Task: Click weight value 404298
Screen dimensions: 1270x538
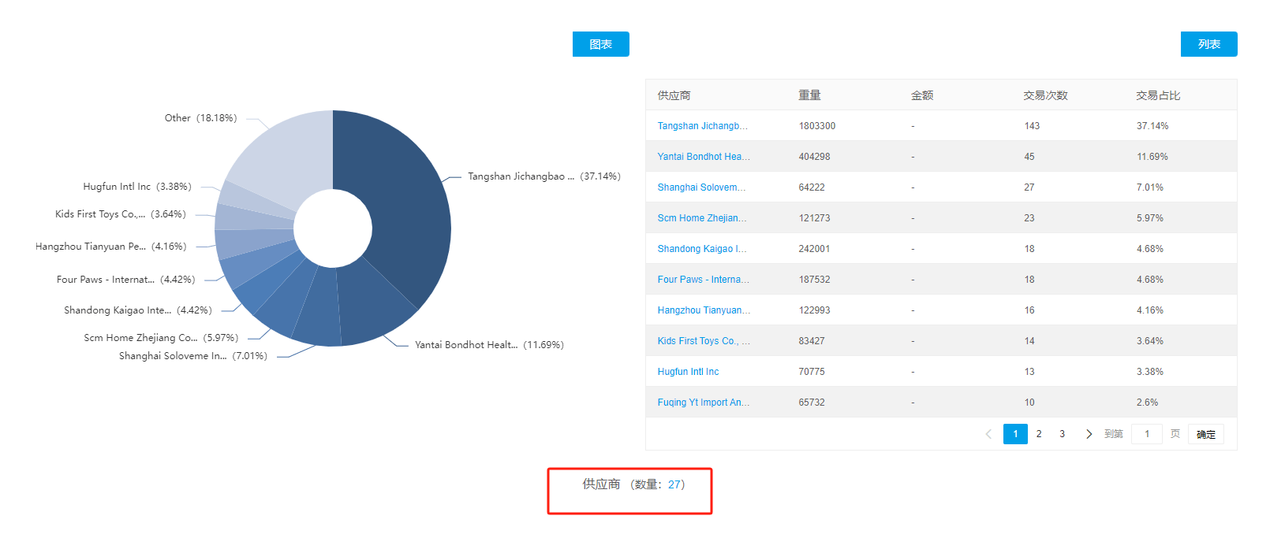Action: (x=814, y=157)
